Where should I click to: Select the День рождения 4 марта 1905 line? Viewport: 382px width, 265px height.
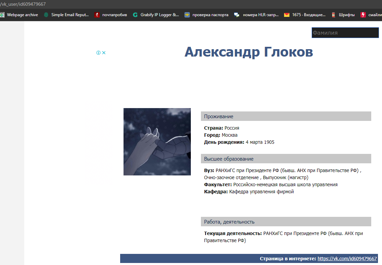(x=239, y=142)
